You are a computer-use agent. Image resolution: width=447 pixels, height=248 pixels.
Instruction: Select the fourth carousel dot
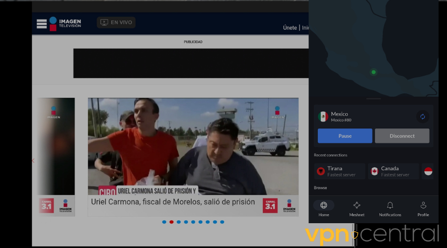coord(186,222)
